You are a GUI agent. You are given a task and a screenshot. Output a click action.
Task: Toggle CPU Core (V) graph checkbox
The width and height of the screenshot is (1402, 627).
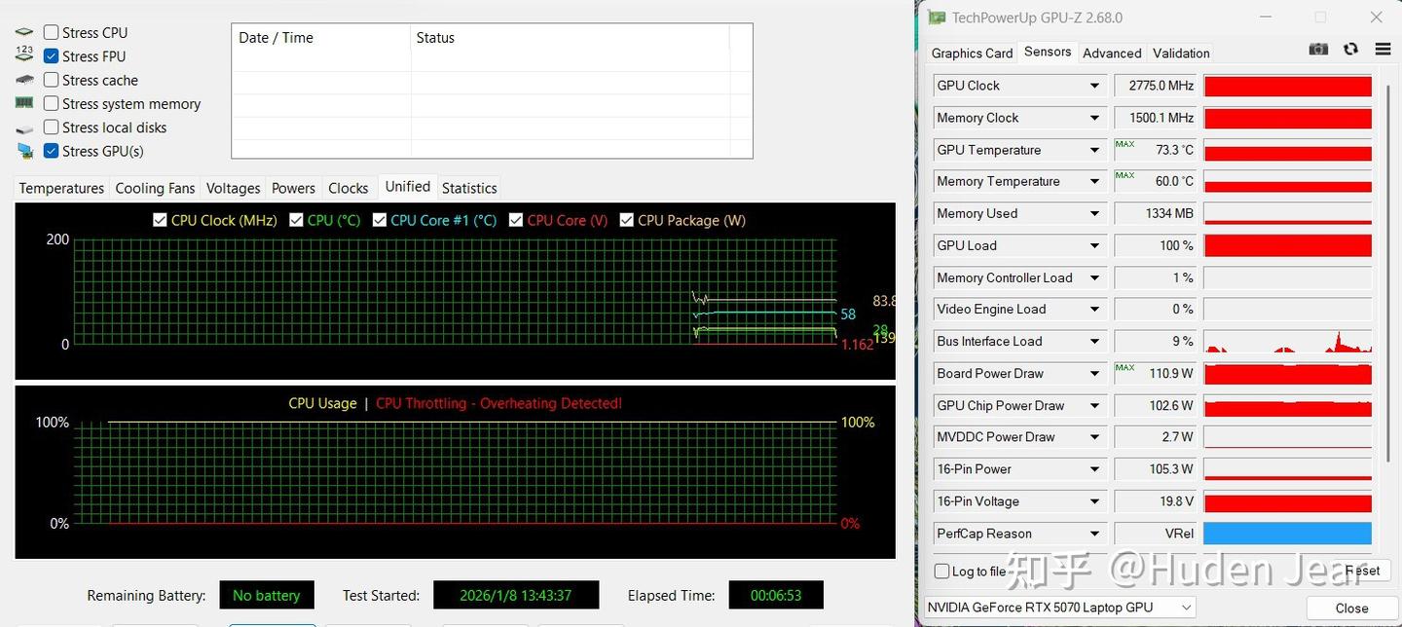click(x=516, y=220)
